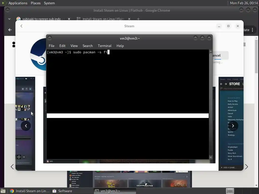Select vm3@vm3 terminal taskbar entry
This screenshot has width=259, height=194.
coord(115,191)
